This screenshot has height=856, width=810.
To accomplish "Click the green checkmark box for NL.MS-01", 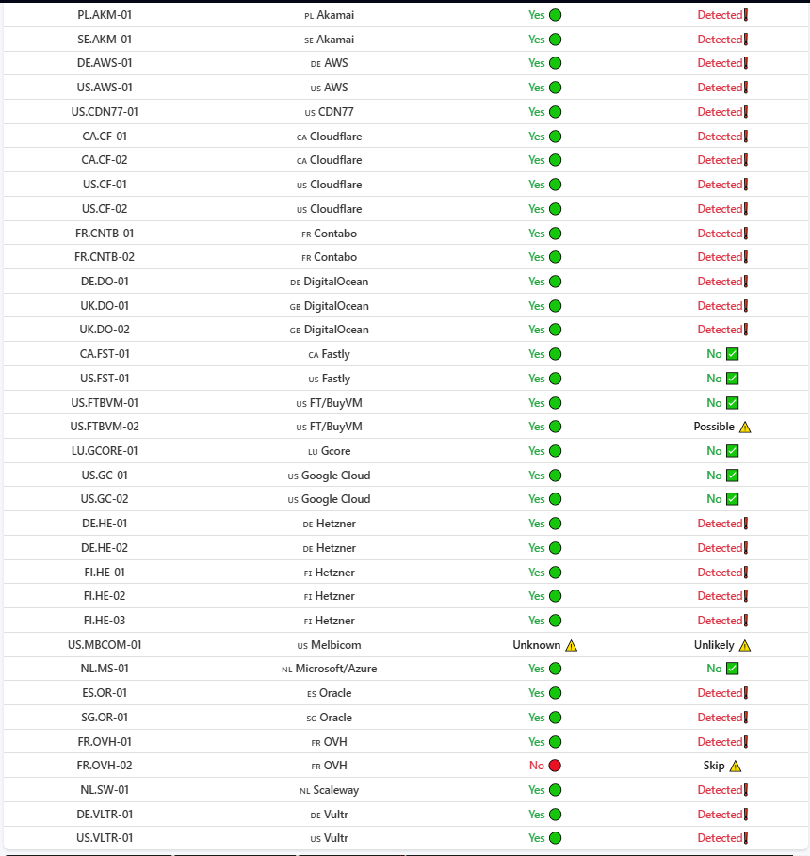I will pos(733,669).
